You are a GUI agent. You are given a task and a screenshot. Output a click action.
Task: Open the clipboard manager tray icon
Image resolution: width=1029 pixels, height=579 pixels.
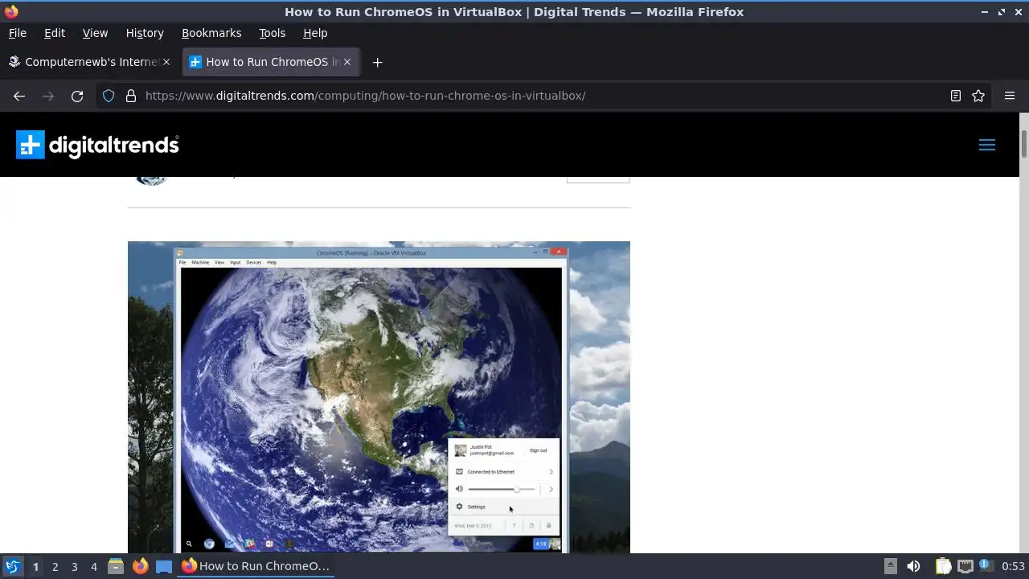click(943, 566)
